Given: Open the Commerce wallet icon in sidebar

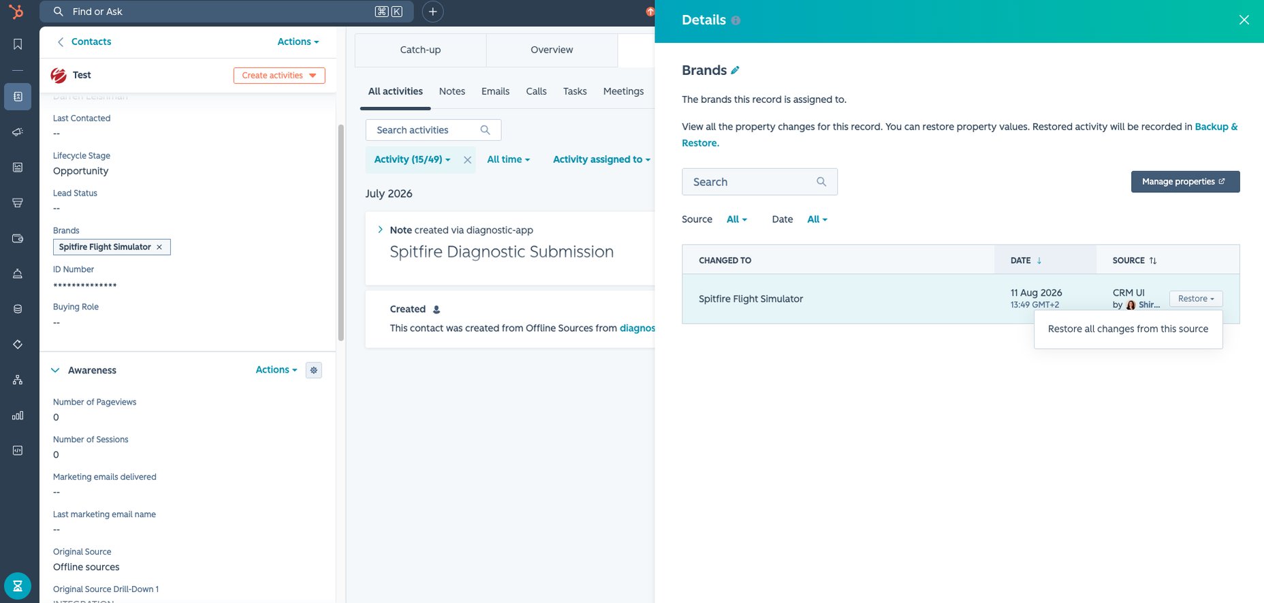Looking at the screenshot, I should [x=18, y=238].
